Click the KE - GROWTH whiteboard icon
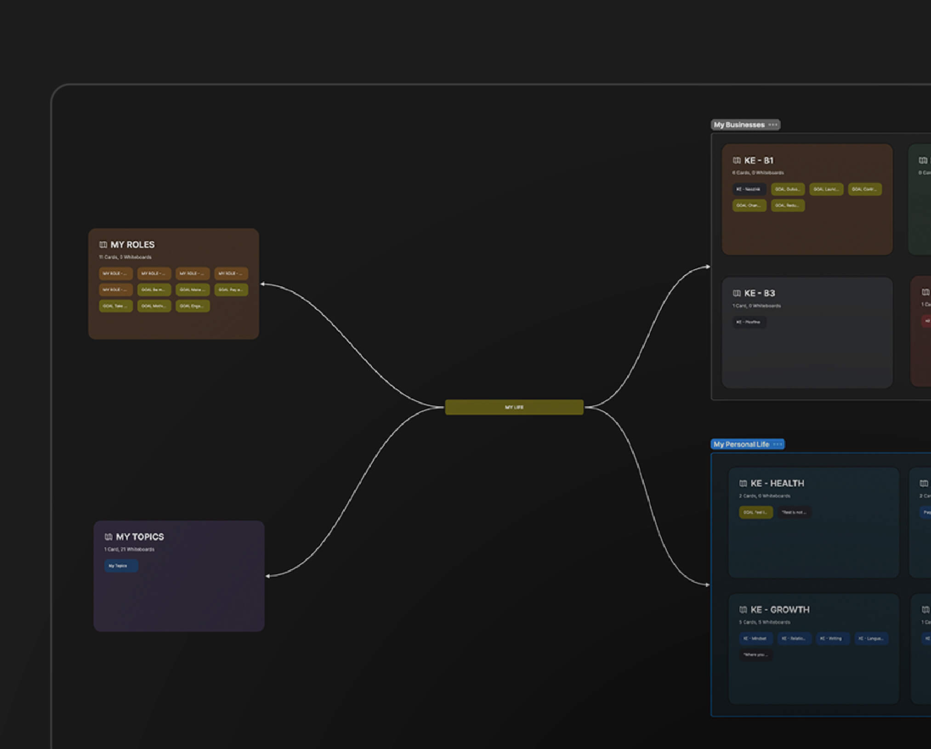The image size is (931, 749). [743, 610]
